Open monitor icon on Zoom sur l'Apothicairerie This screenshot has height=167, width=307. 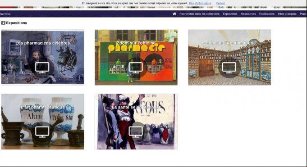coord(229,68)
